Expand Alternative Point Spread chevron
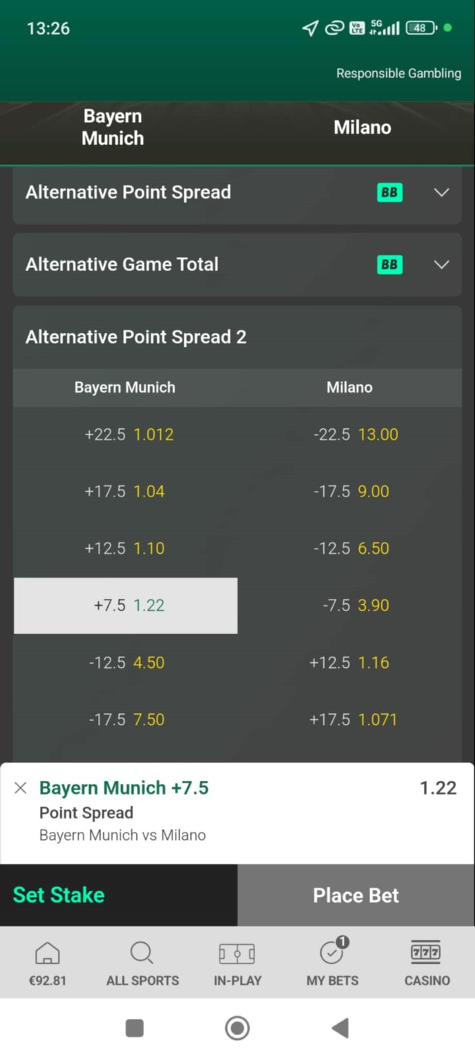This screenshot has height=1058, width=475. click(441, 193)
